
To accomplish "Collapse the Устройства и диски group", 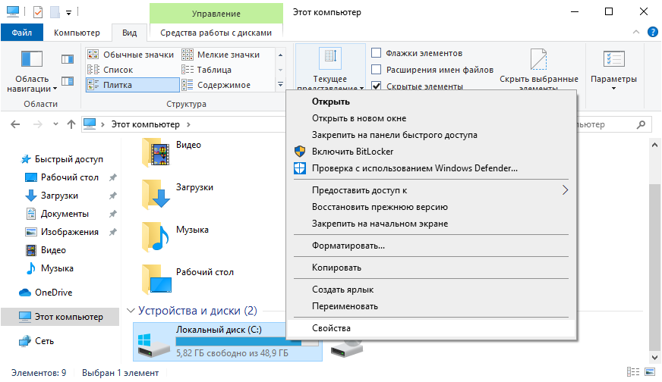I will coord(131,311).
